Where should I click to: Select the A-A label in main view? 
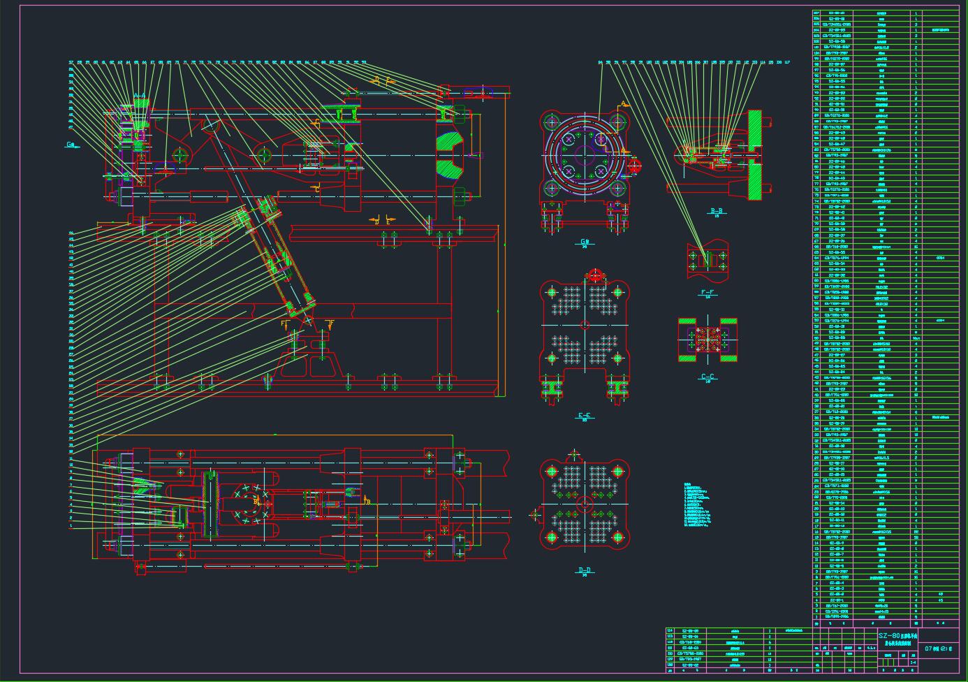140,95
